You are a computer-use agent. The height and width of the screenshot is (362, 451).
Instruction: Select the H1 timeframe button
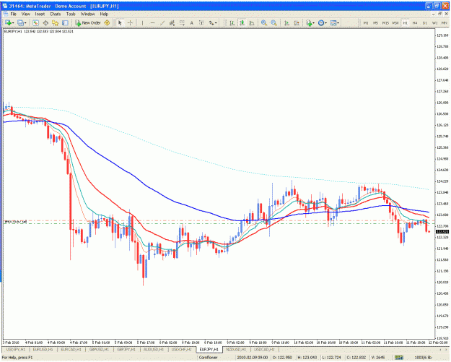click(x=405, y=22)
